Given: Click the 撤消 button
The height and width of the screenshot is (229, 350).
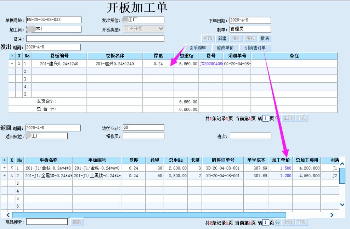Looking at the screenshot, I should (264, 38).
